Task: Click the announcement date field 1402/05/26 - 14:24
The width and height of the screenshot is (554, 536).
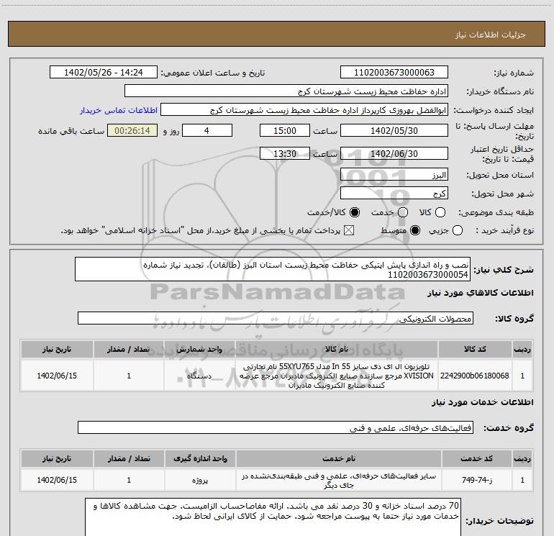Action: click(x=103, y=72)
